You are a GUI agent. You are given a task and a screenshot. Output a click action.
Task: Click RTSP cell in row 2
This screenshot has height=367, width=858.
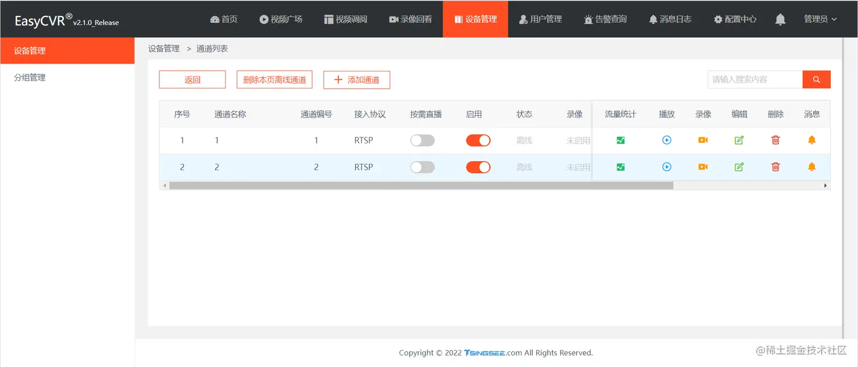(x=364, y=167)
